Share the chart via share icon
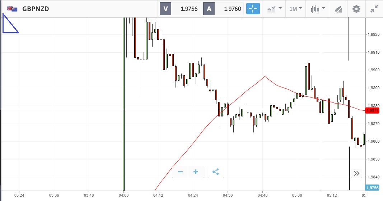The width and height of the screenshot is (383, 201). click(215, 172)
